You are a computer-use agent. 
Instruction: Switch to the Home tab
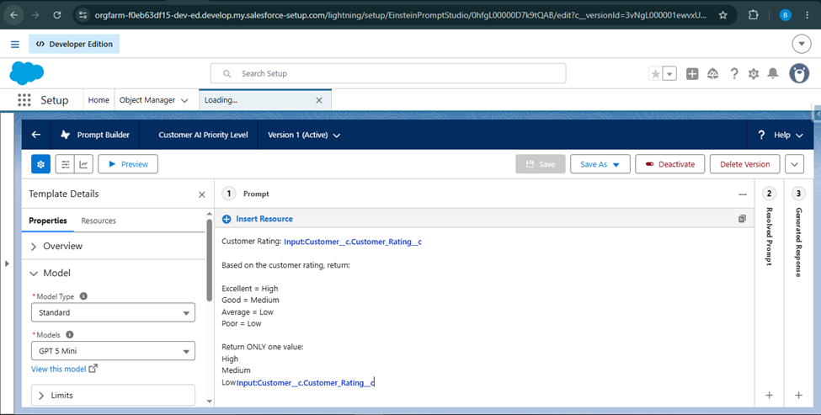tap(99, 100)
